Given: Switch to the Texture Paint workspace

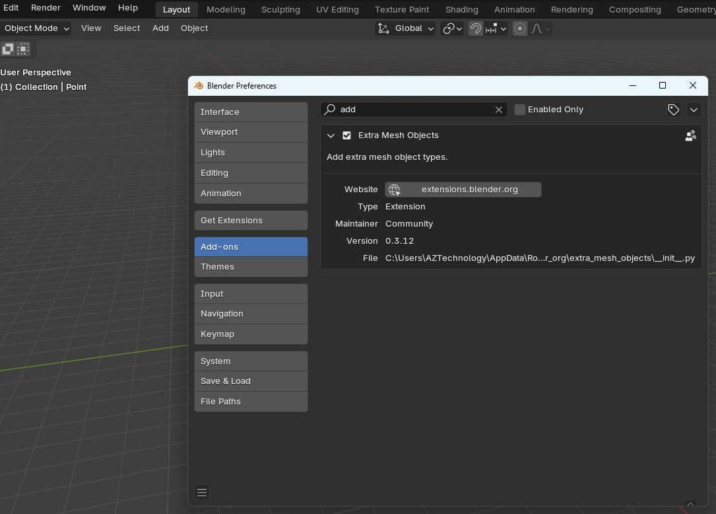Looking at the screenshot, I should [402, 10].
